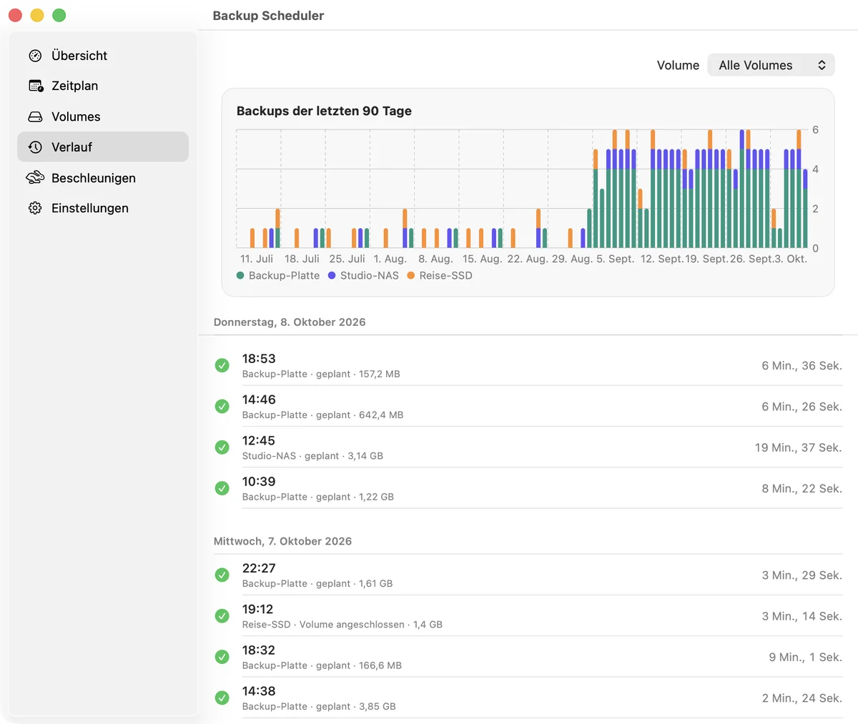Click the 14:38 backup entry with 3,85 GB
Image resolution: width=858 pixels, height=724 pixels.
528,698
